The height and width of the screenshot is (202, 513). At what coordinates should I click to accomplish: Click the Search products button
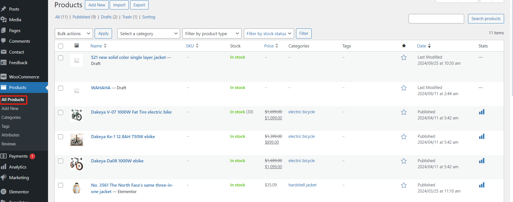(x=486, y=19)
